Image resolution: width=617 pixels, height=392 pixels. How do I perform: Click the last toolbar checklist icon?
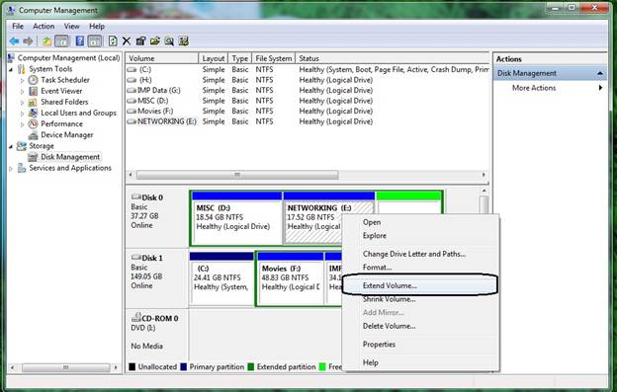183,40
